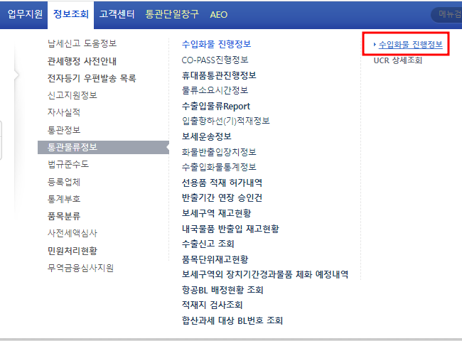The height and width of the screenshot is (341, 462).
Task: Select the 정보조회 top menu tab
Action: [x=70, y=14]
